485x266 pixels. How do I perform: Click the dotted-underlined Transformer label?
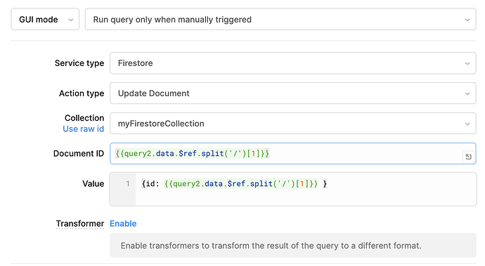80,223
